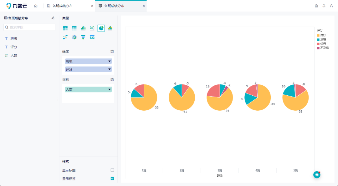The width and height of the screenshot is (338, 186).
Task: Click the home icon in top bar
Action: (36, 6)
